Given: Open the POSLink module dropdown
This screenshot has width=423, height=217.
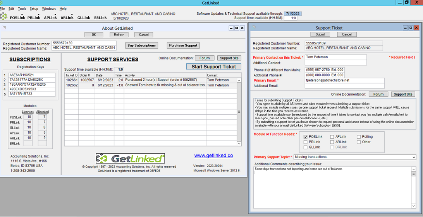Looking at the screenshot, I should pyautogui.click(x=17, y=17).
